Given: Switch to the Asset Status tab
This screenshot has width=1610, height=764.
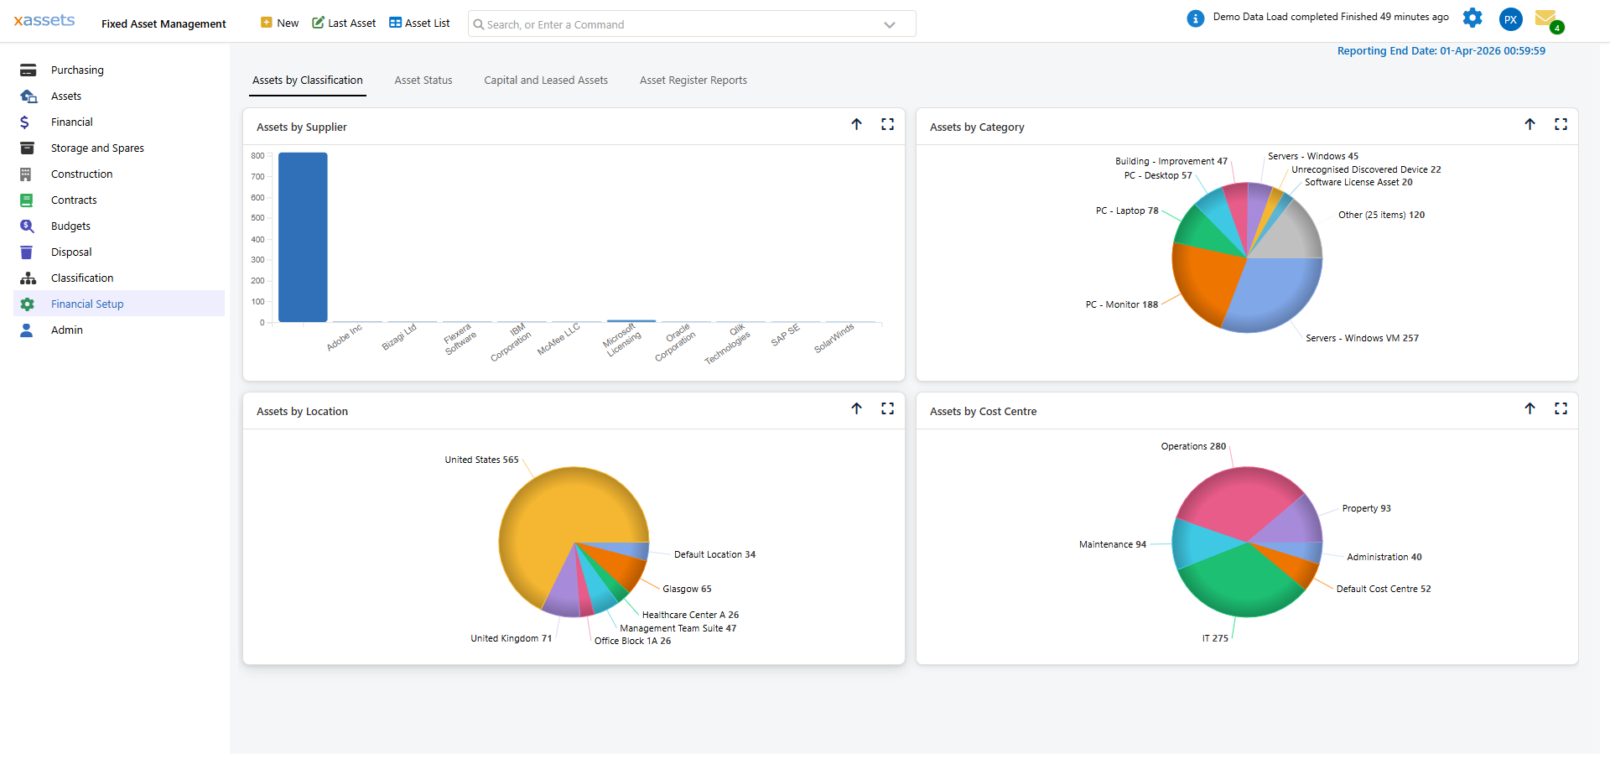Looking at the screenshot, I should [423, 80].
